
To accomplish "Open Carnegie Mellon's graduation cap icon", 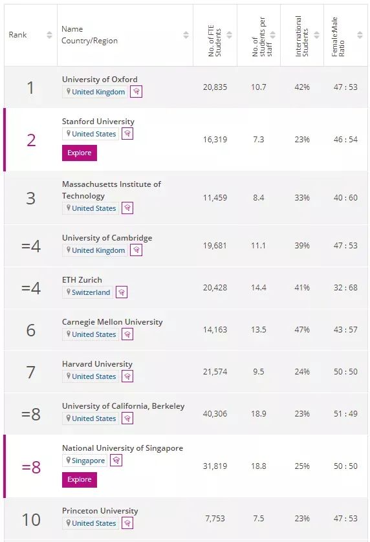I will [x=127, y=334].
